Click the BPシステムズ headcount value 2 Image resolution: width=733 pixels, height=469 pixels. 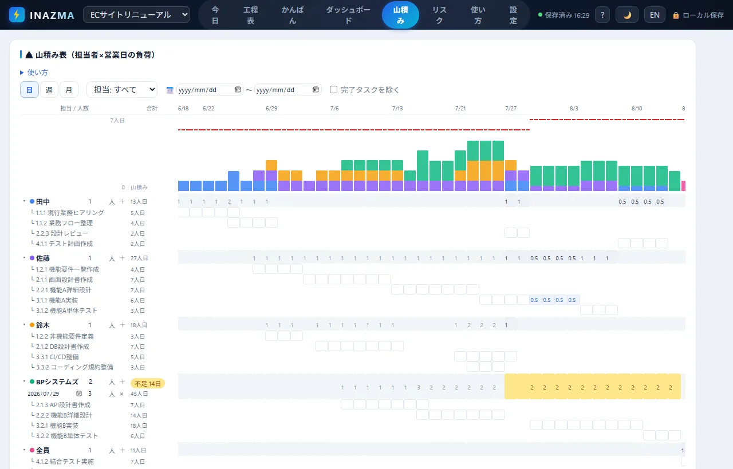90,381
